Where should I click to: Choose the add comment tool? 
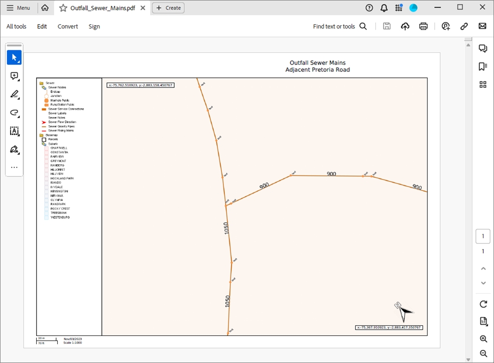(x=14, y=76)
